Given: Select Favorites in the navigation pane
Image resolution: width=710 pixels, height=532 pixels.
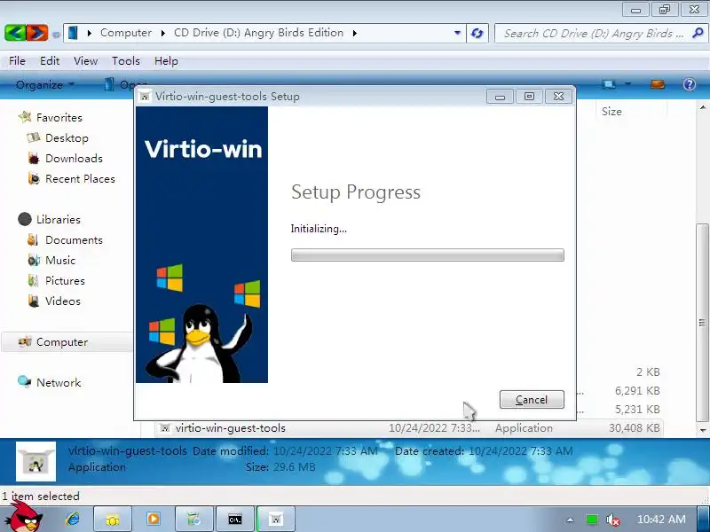Looking at the screenshot, I should point(59,118).
